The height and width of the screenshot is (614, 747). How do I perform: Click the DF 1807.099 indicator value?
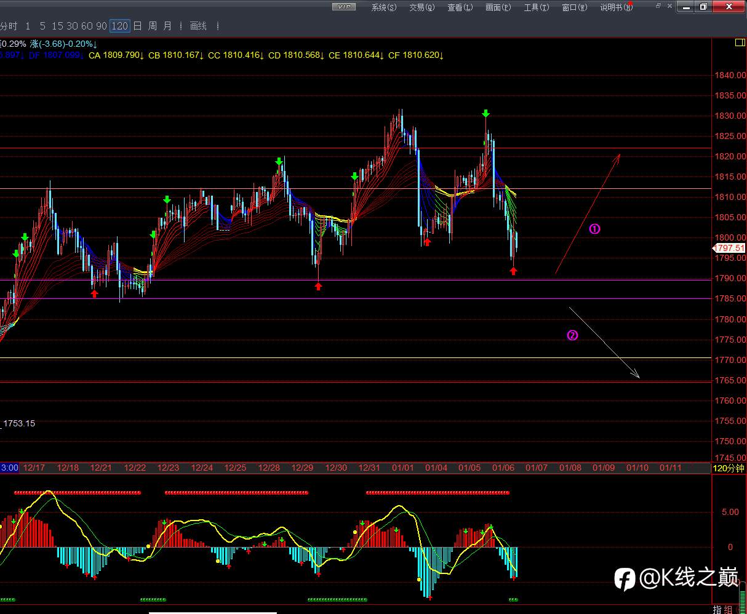[x=57, y=55]
